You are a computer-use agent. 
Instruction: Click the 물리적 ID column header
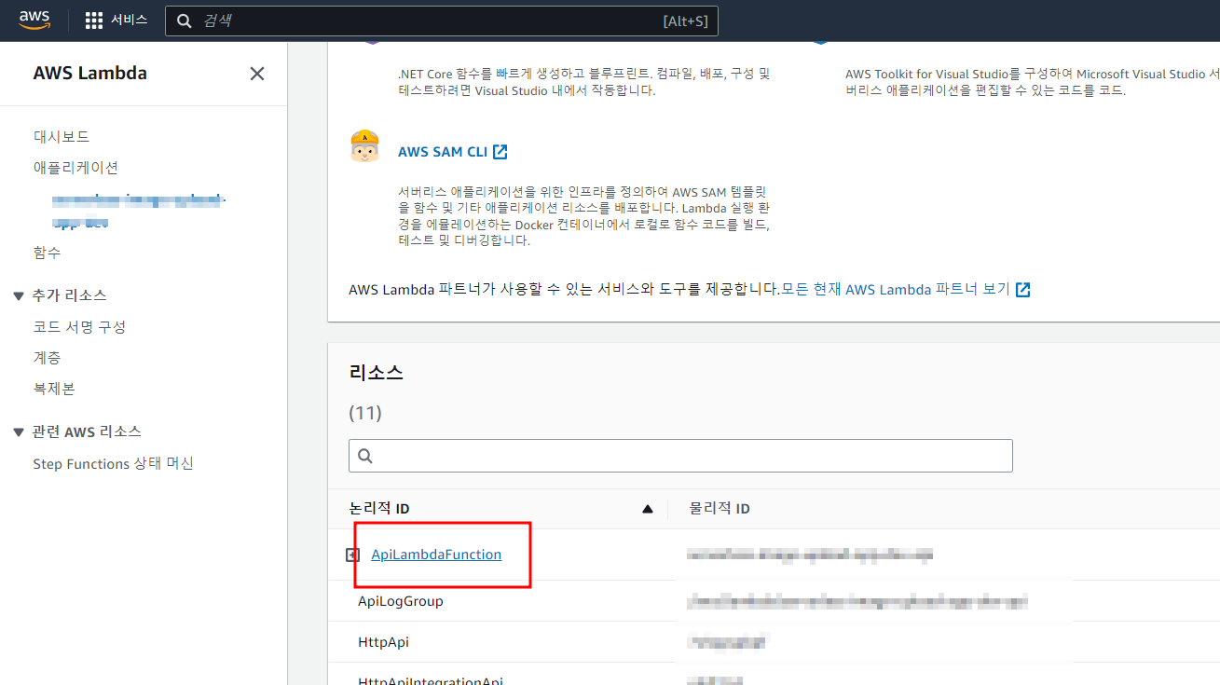pyautogui.click(x=720, y=508)
